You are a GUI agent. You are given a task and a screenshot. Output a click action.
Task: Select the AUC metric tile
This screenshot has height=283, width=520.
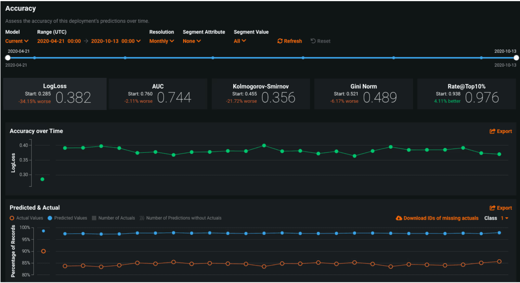[x=158, y=94]
